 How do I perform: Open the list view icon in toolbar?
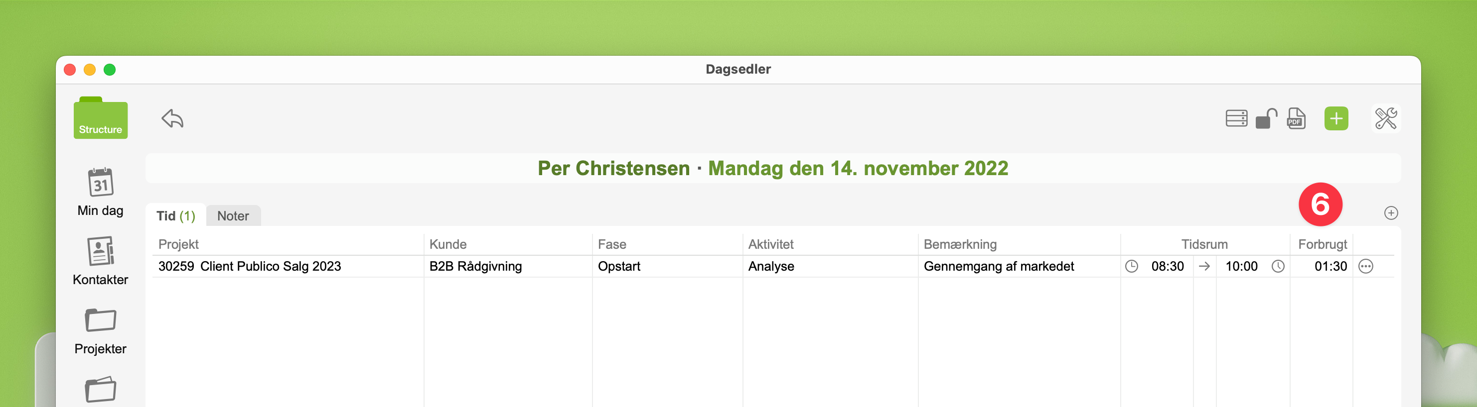click(1236, 118)
